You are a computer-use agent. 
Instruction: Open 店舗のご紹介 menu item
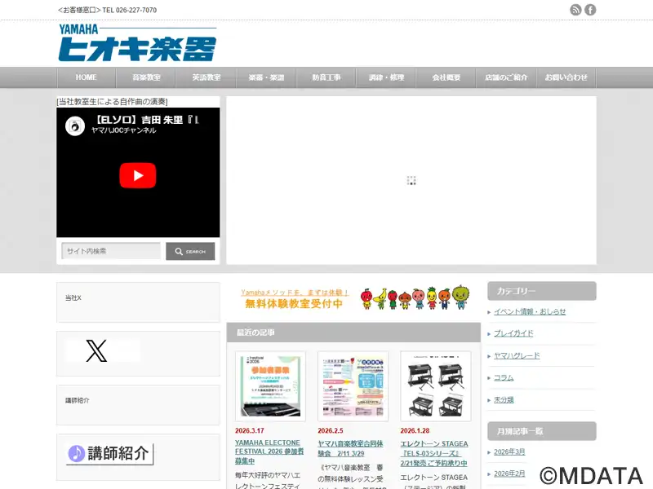(506, 77)
